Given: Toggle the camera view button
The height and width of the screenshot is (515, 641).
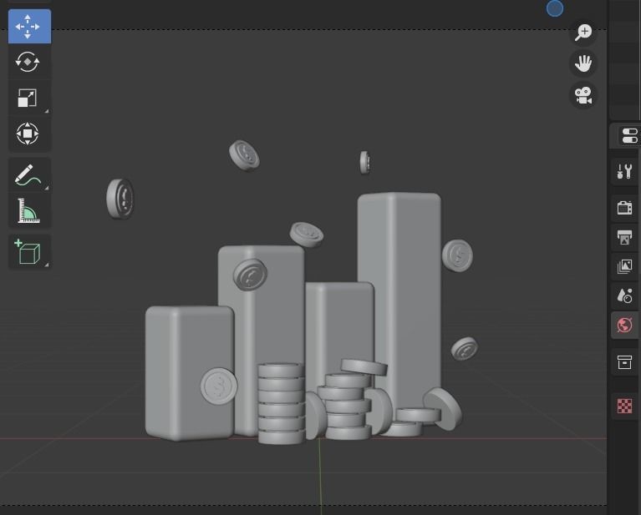Looking at the screenshot, I should tap(583, 95).
